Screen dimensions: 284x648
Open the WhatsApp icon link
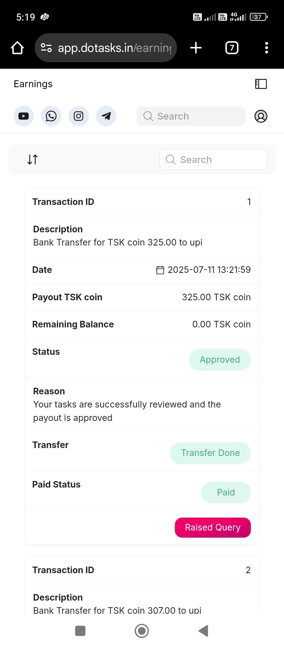point(51,116)
